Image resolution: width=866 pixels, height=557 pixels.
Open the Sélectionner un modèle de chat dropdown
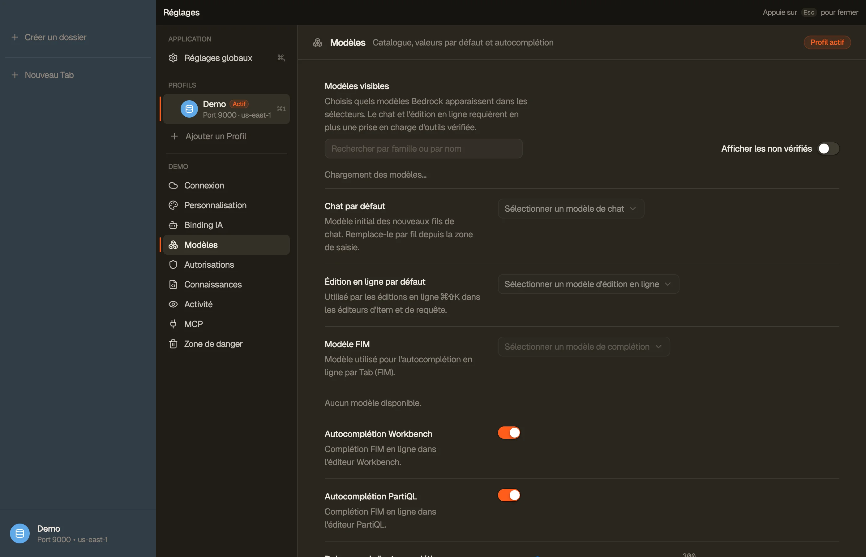pyautogui.click(x=571, y=209)
